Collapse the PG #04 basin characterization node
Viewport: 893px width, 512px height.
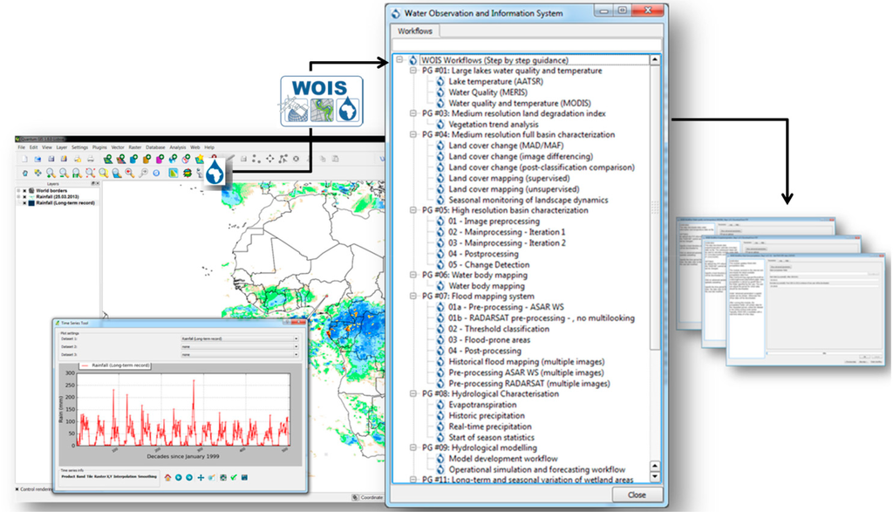pyautogui.click(x=413, y=135)
